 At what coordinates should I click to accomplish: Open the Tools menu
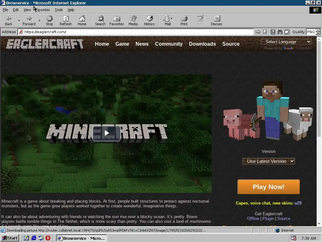click(58, 10)
